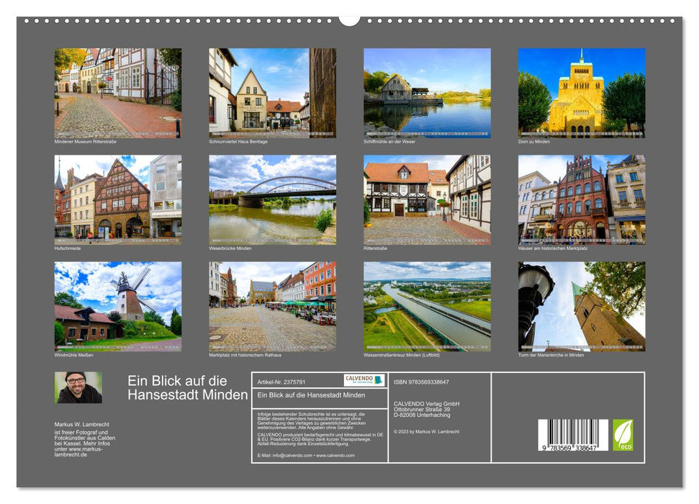The image size is (699, 504).
Task: Click the boxed title 'Ein Blick auf die Hansestadt Minden'
Action: pyautogui.click(x=311, y=395)
